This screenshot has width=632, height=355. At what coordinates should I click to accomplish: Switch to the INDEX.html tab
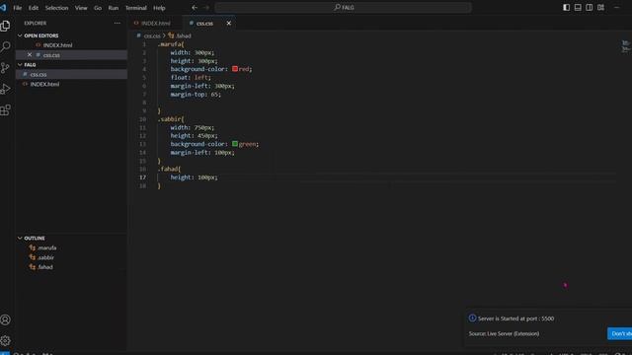click(156, 24)
